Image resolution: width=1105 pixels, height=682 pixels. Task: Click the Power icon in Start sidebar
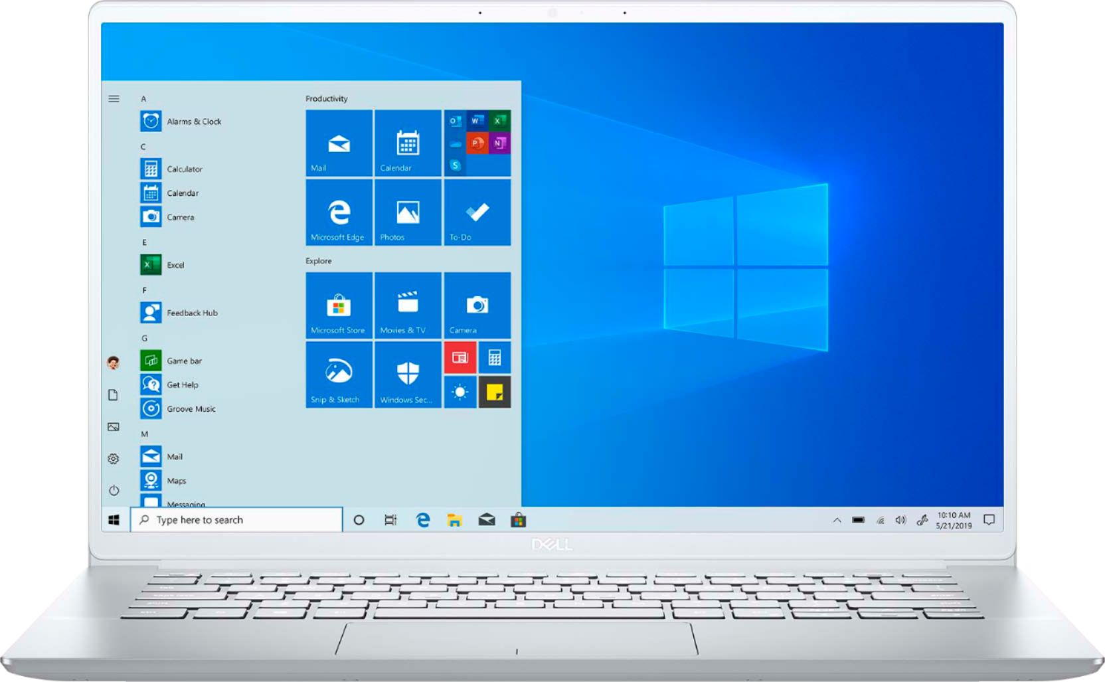(114, 491)
